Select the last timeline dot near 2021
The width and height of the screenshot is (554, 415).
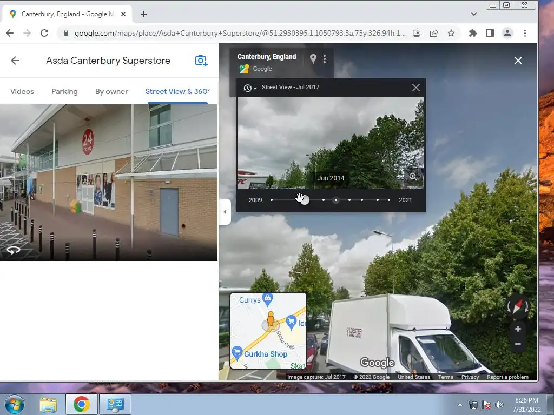pyautogui.click(x=389, y=200)
